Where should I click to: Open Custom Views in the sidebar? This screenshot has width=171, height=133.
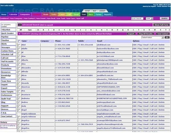click(8, 51)
